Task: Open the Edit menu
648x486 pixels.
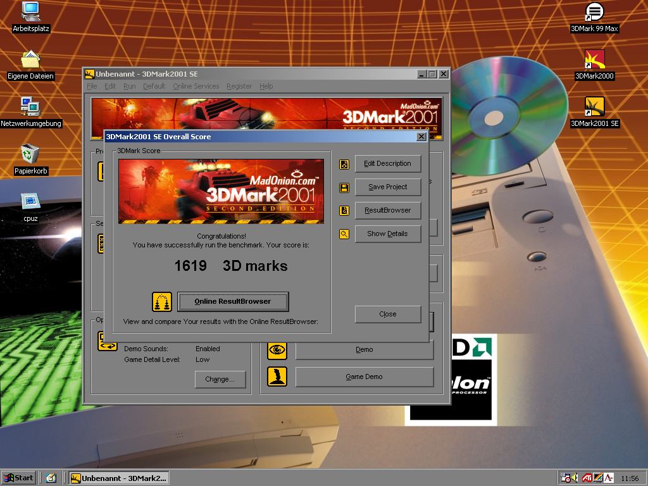Action: [x=110, y=86]
